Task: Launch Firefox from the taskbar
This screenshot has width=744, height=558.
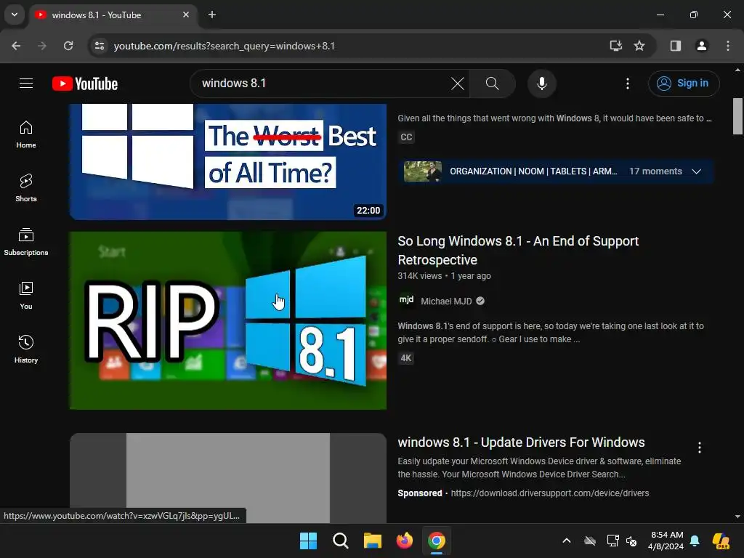Action: [x=404, y=541]
